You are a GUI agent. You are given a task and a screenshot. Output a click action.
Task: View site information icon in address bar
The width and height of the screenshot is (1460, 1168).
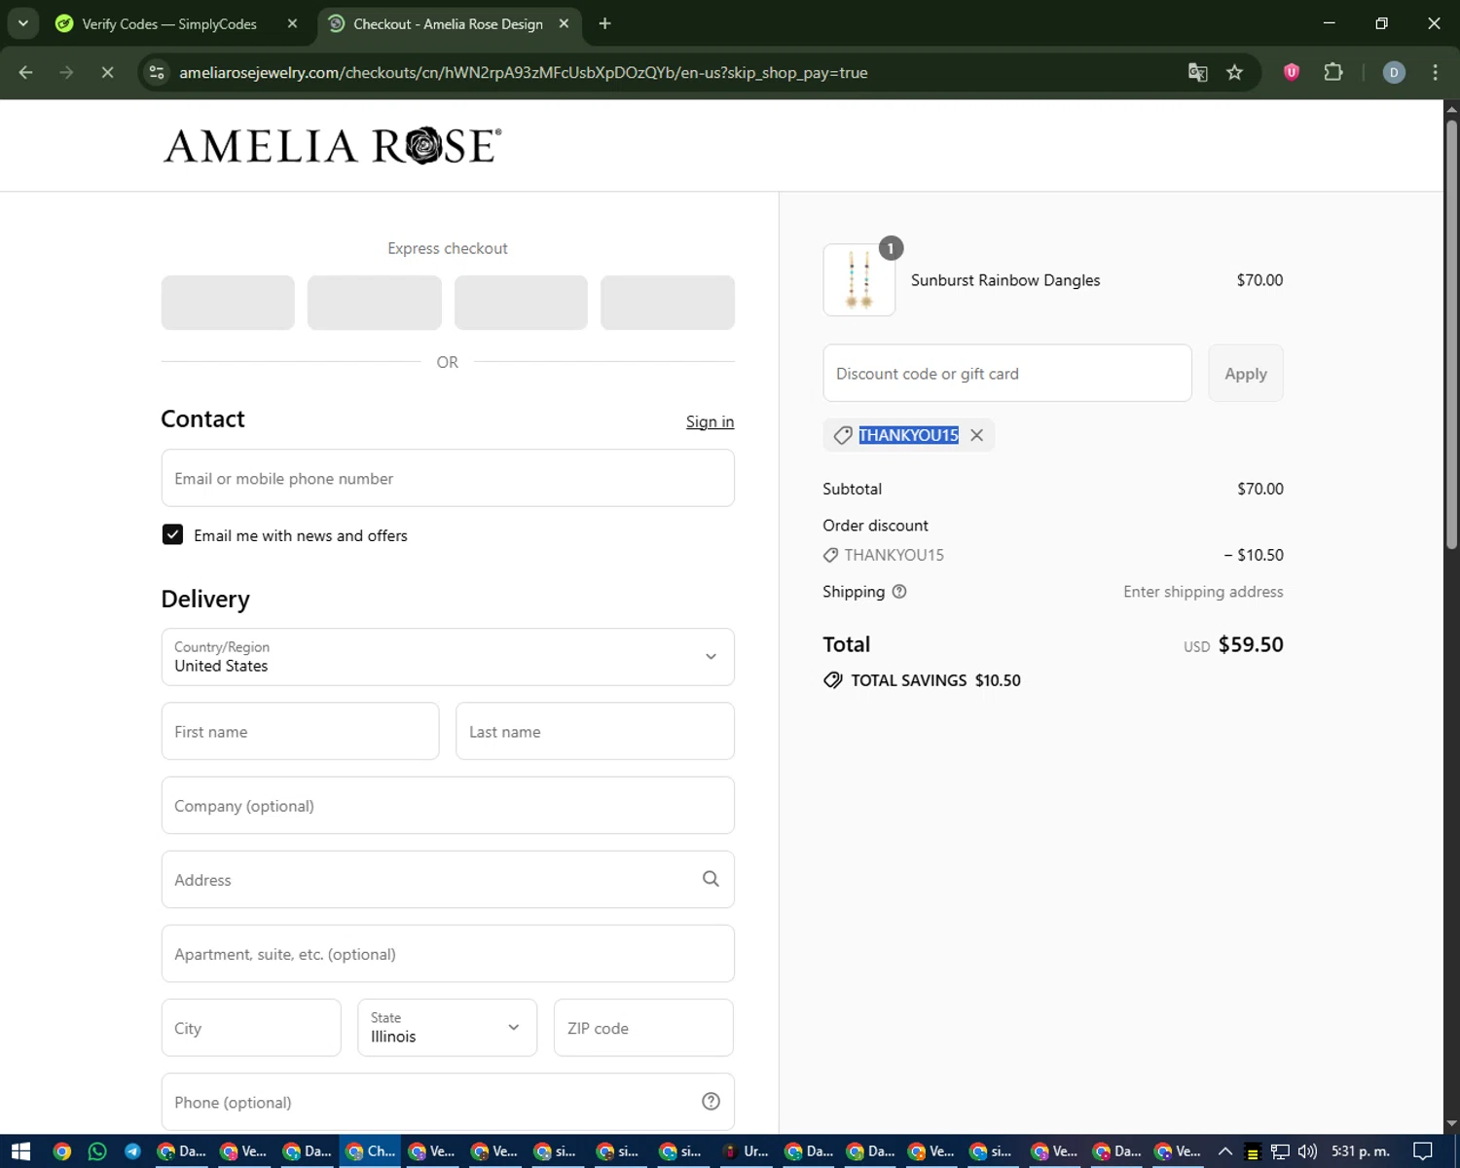tap(157, 72)
